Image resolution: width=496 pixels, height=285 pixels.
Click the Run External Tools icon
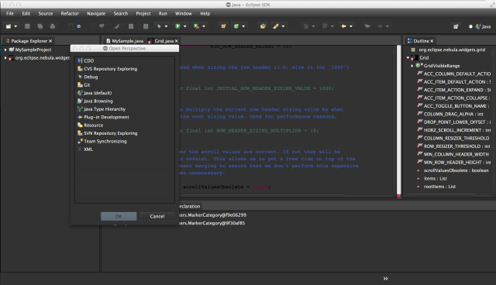click(x=196, y=26)
